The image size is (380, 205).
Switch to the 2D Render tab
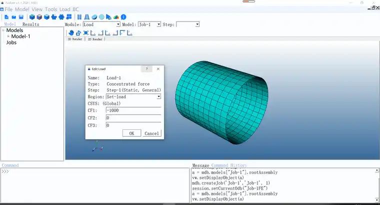tap(94, 39)
